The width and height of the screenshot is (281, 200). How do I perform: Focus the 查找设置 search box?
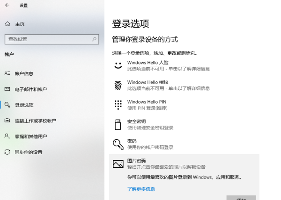click(x=52, y=39)
